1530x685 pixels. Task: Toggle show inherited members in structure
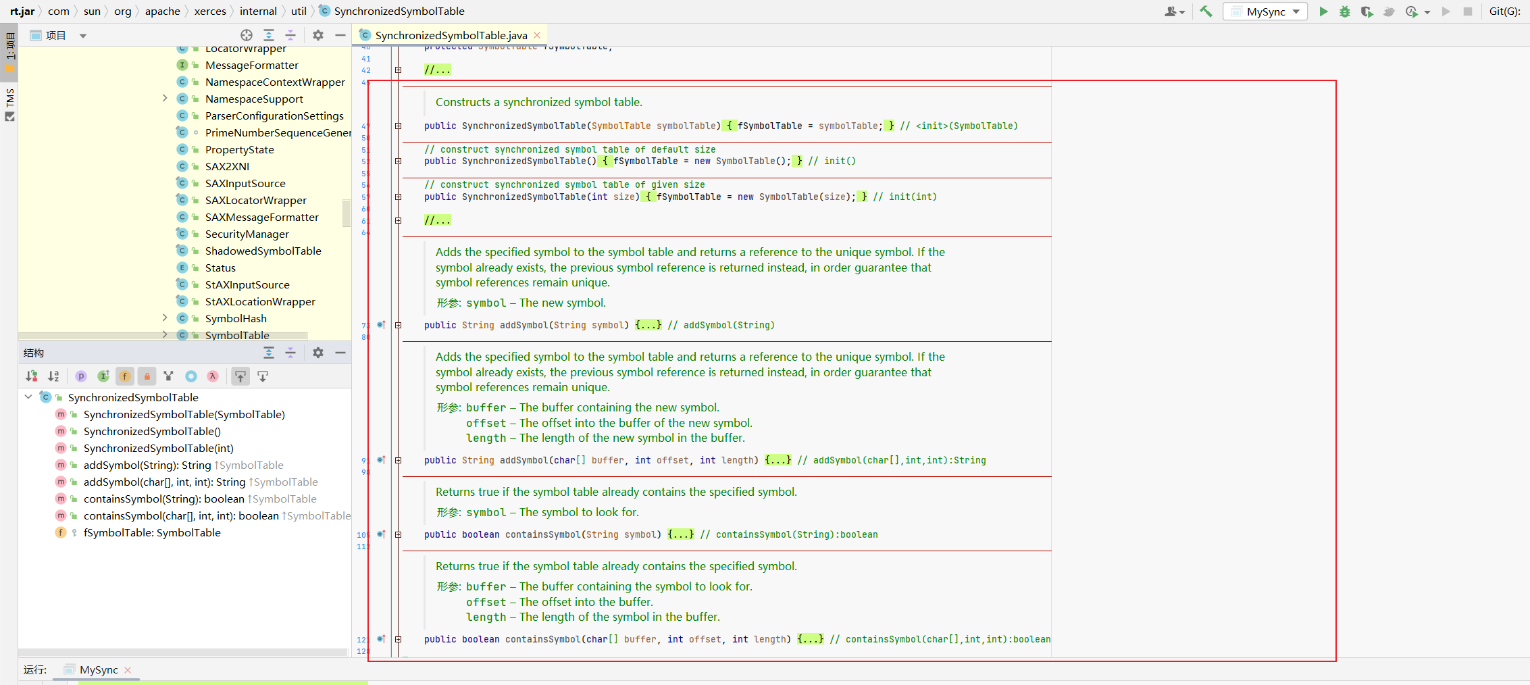tap(103, 376)
